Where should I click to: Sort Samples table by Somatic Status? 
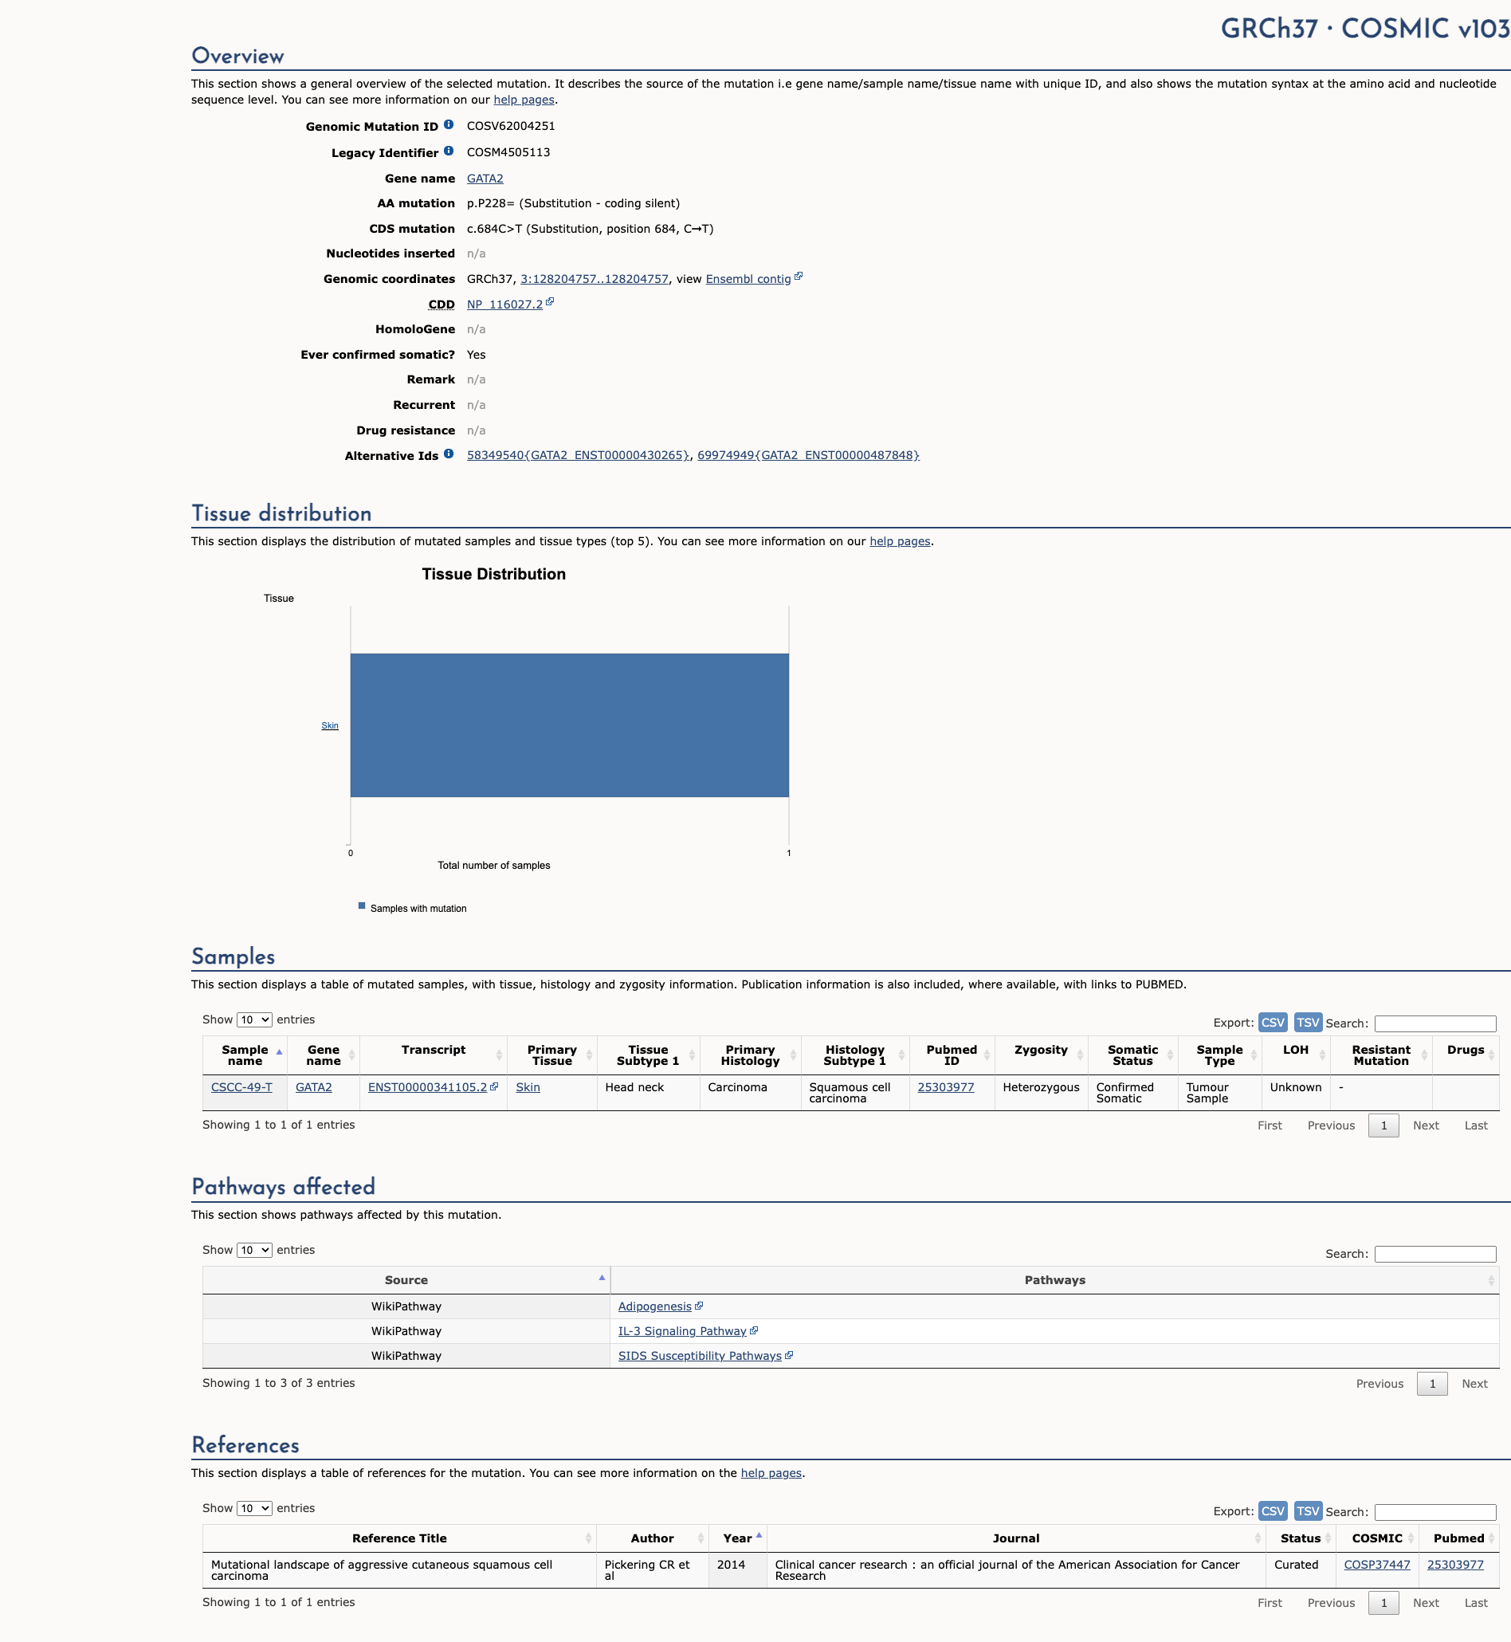click(1133, 1055)
